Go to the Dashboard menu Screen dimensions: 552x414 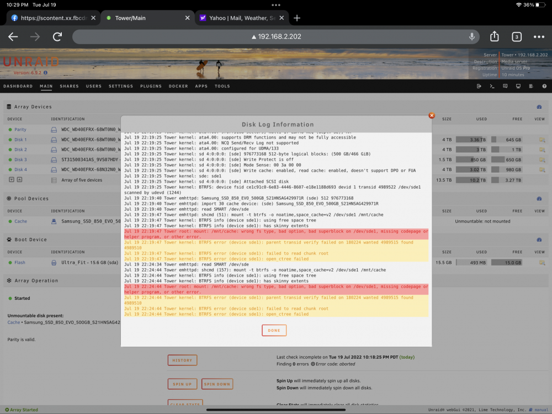coord(18,86)
